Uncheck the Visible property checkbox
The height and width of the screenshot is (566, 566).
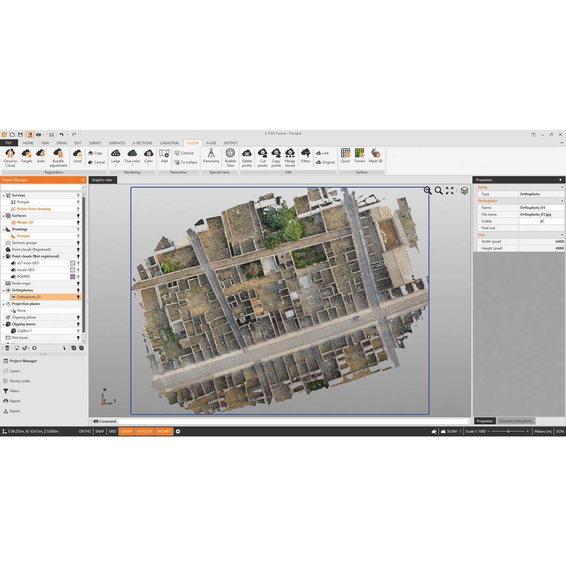tap(541, 221)
